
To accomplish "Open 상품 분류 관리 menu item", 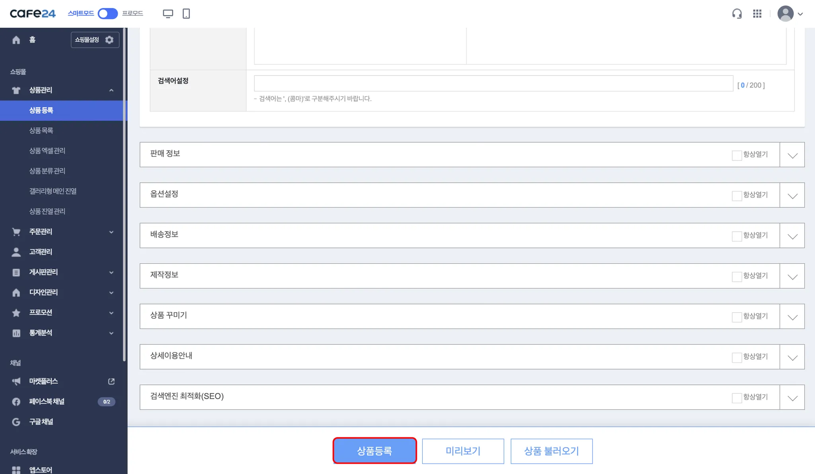I will tap(47, 171).
